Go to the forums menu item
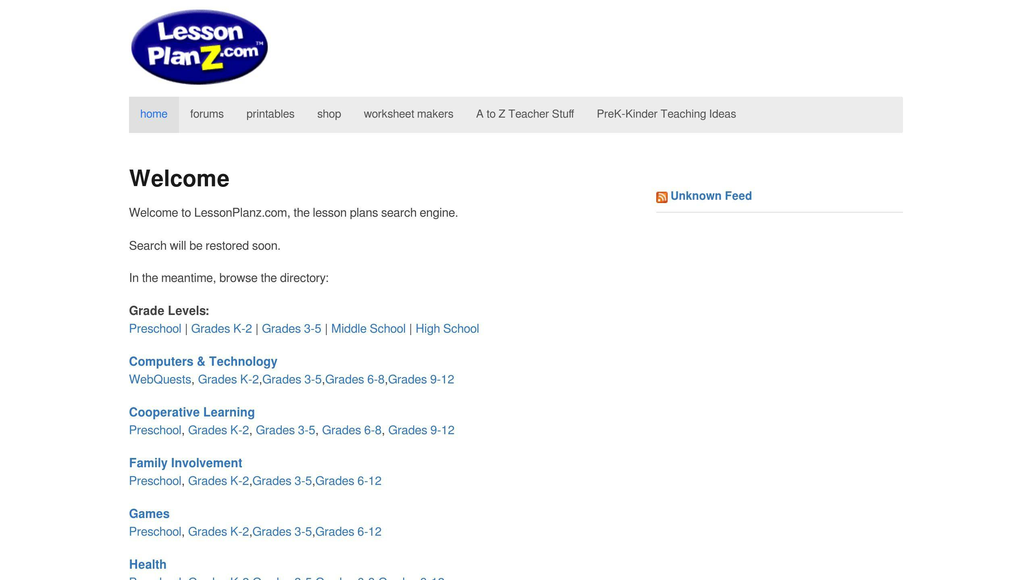This screenshot has width=1032, height=580. tap(207, 114)
